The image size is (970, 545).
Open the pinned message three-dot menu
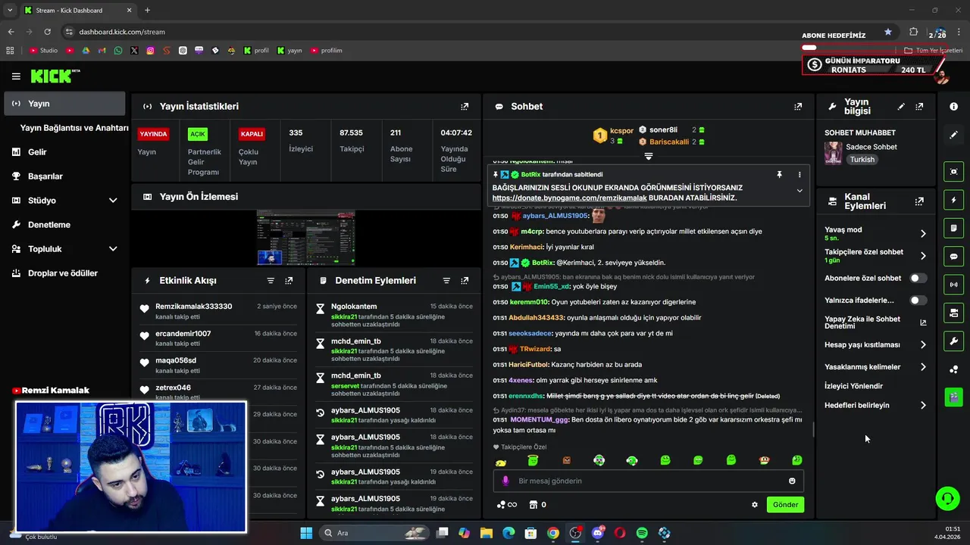tap(799, 175)
